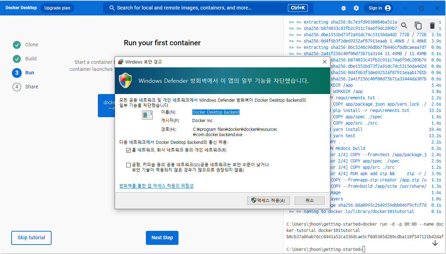Click the Skip tutorial button

31,238
